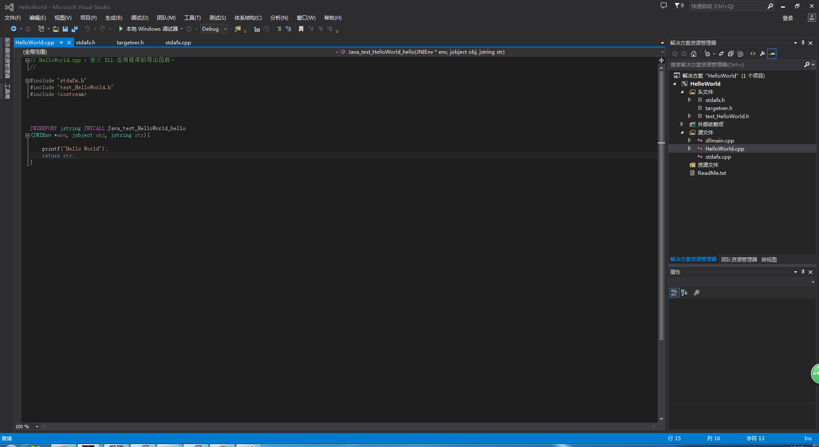The width and height of the screenshot is (819, 447).
Task: Click the Pending Changes Filter clock icon
Action: pos(707,54)
